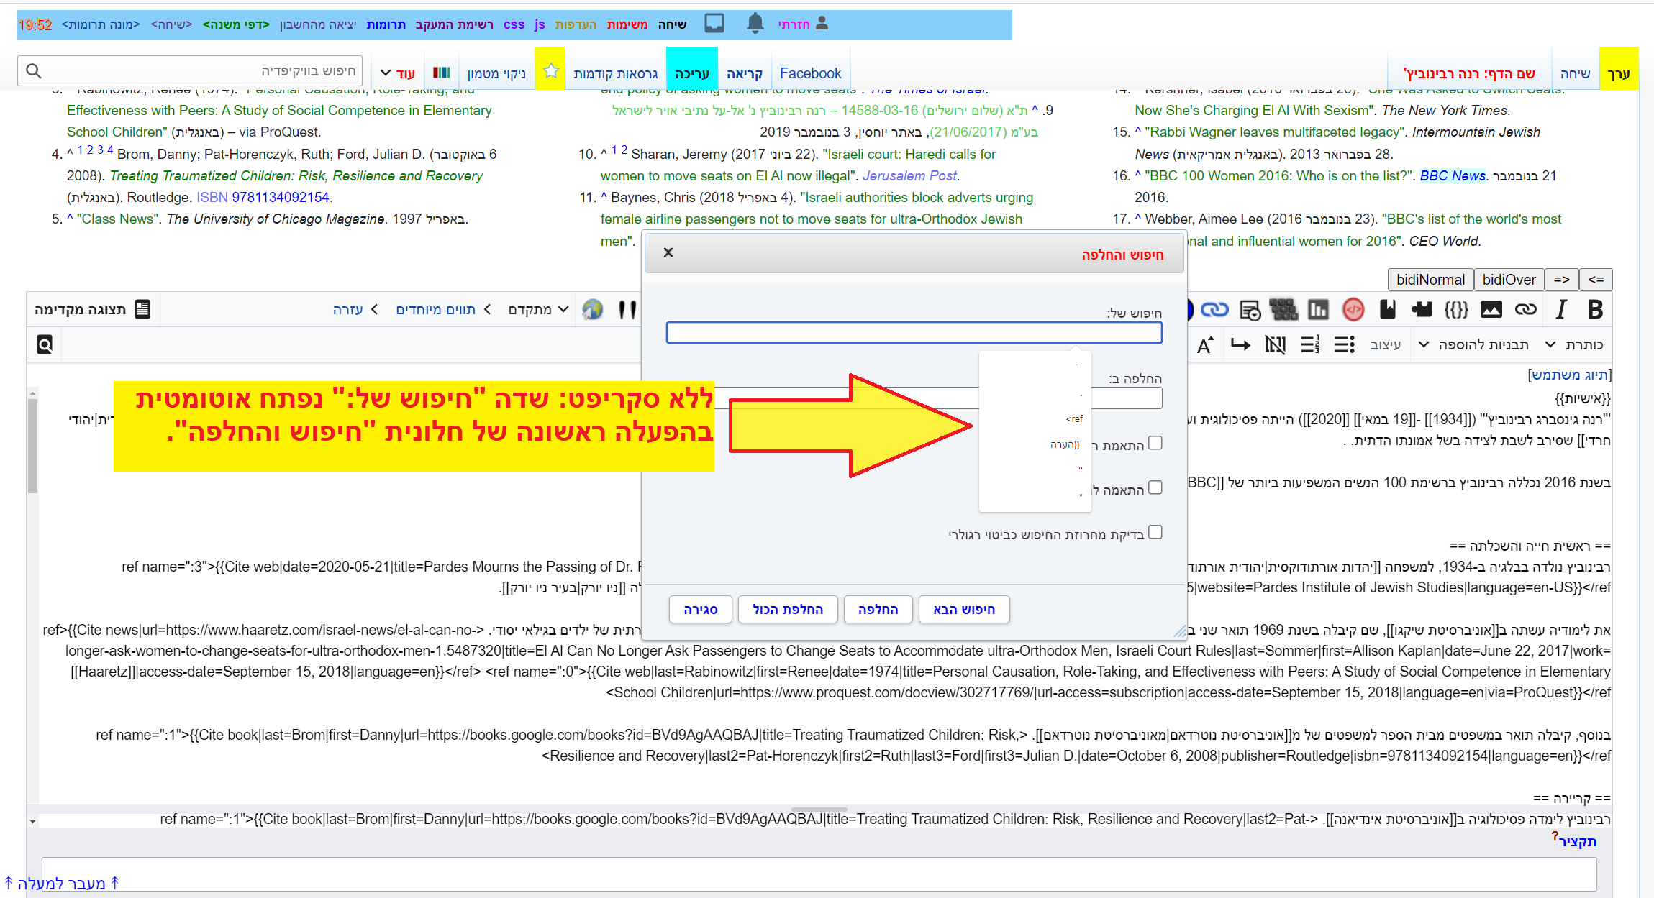Screen dimensions: 1654x898
Task: Open 'רשימת המעקב' watchlist link
Action: click(x=454, y=24)
